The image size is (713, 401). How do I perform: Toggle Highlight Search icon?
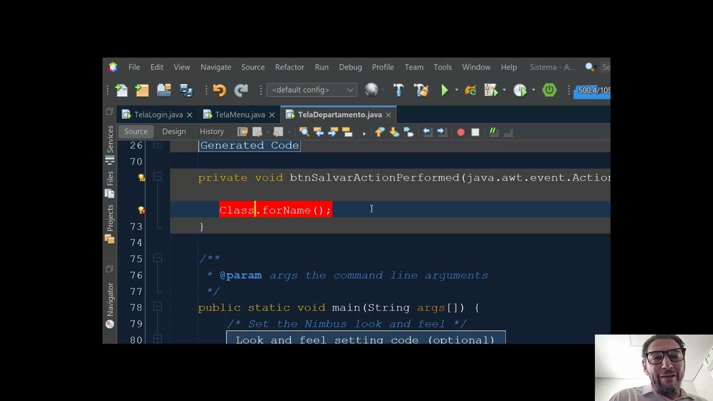tap(347, 132)
